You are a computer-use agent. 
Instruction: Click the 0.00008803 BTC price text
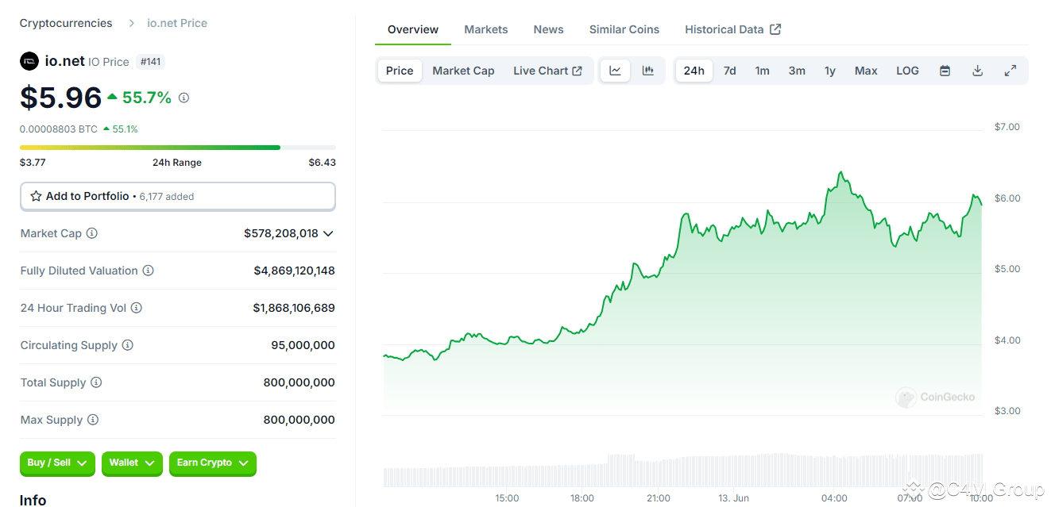(x=59, y=129)
